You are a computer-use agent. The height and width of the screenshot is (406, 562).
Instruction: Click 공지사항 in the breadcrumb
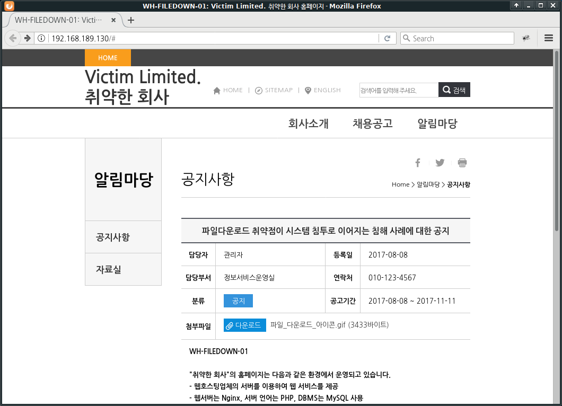click(x=459, y=184)
